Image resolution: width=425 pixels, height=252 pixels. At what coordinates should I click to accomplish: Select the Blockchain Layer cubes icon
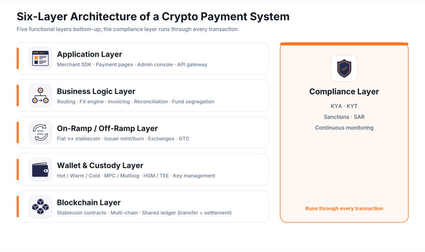(x=41, y=207)
